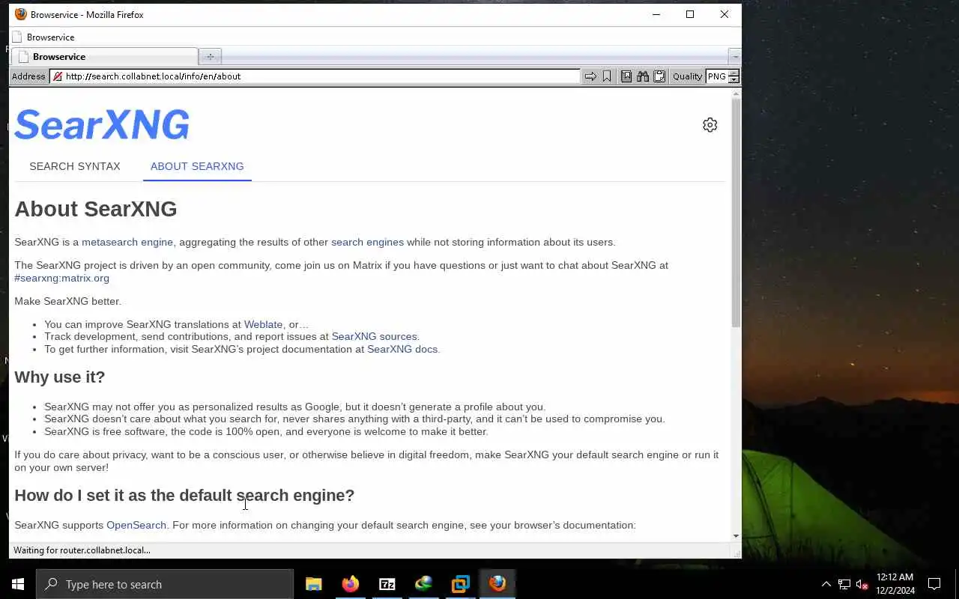
Task: Open the Windows Start menu
Action: point(18,584)
